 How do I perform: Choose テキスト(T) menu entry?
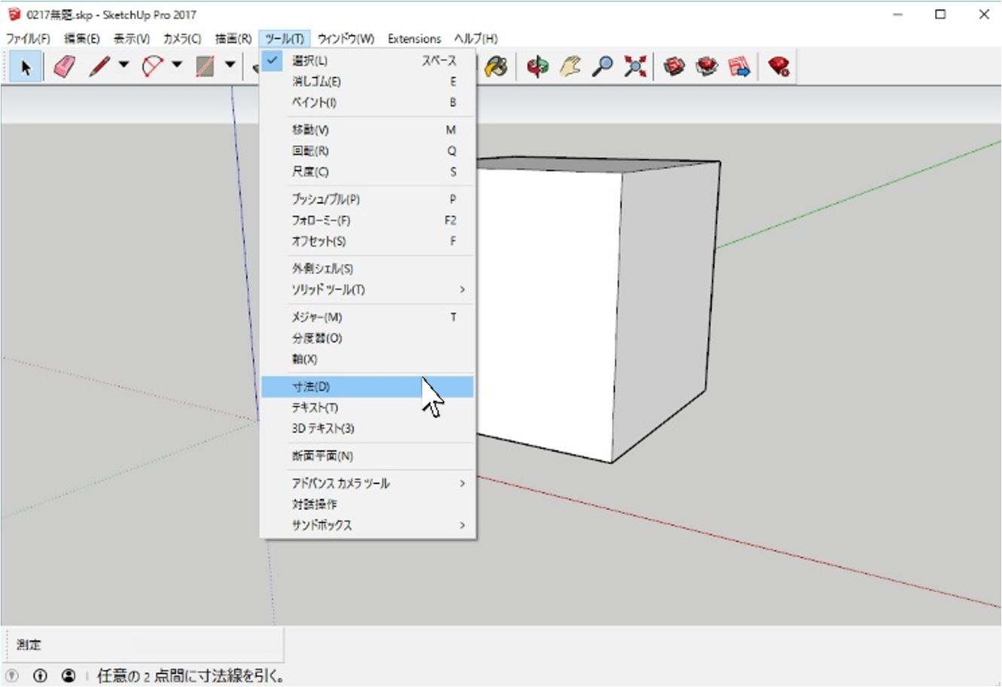click(x=367, y=408)
